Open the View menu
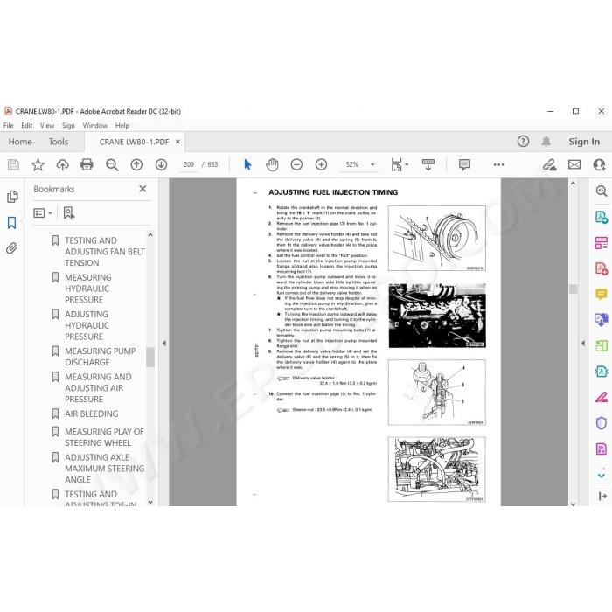Image resolution: width=612 pixels, height=612 pixels. pos(47,125)
